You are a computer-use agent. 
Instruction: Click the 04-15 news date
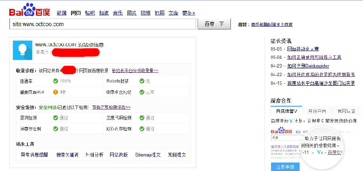(276, 83)
